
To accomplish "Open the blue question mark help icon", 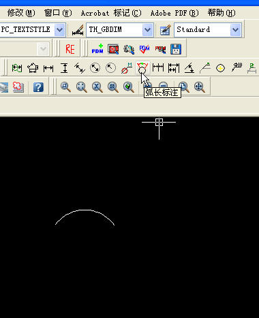I will pyautogui.click(x=38, y=87).
